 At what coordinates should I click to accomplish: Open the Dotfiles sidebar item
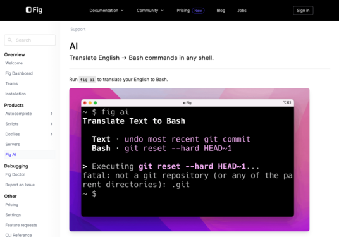pyautogui.click(x=13, y=134)
